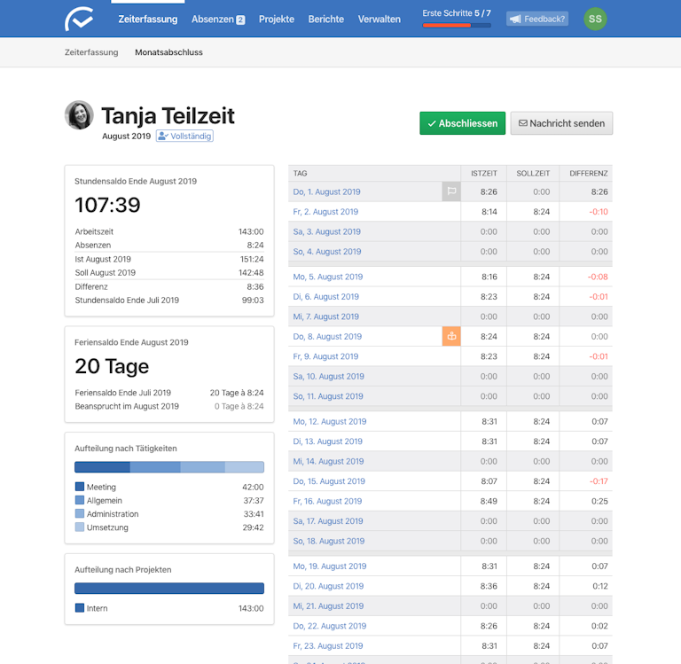The image size is (681, 664).
Task: Click the -0:17 difference on 15. August
Action: (x=599, y=481)
